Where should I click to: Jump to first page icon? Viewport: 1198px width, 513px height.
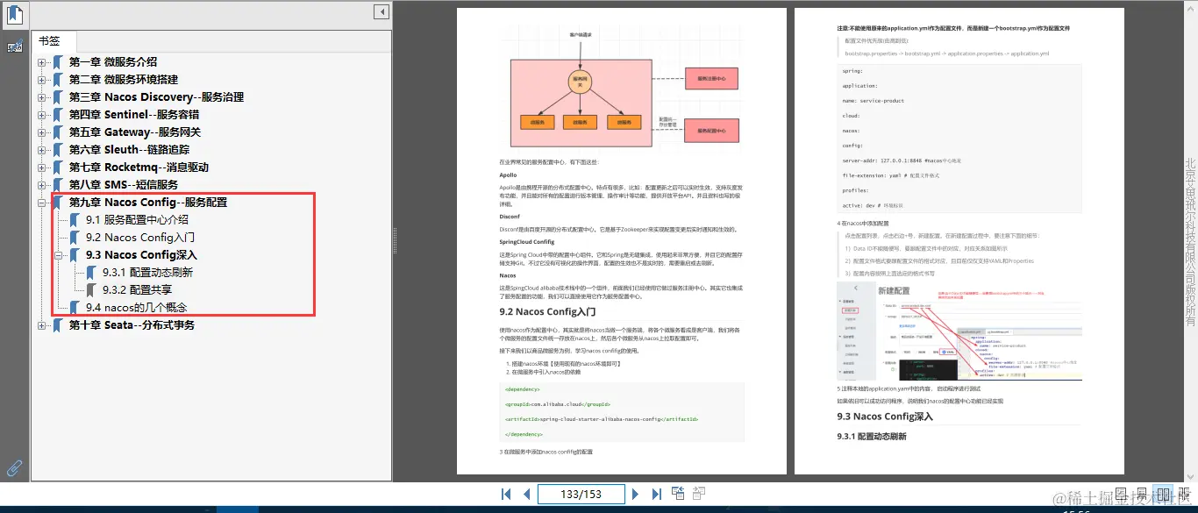point(506,494)
